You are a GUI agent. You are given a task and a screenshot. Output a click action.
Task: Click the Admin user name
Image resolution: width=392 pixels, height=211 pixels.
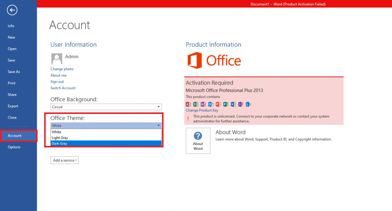(x=72, y=57)
